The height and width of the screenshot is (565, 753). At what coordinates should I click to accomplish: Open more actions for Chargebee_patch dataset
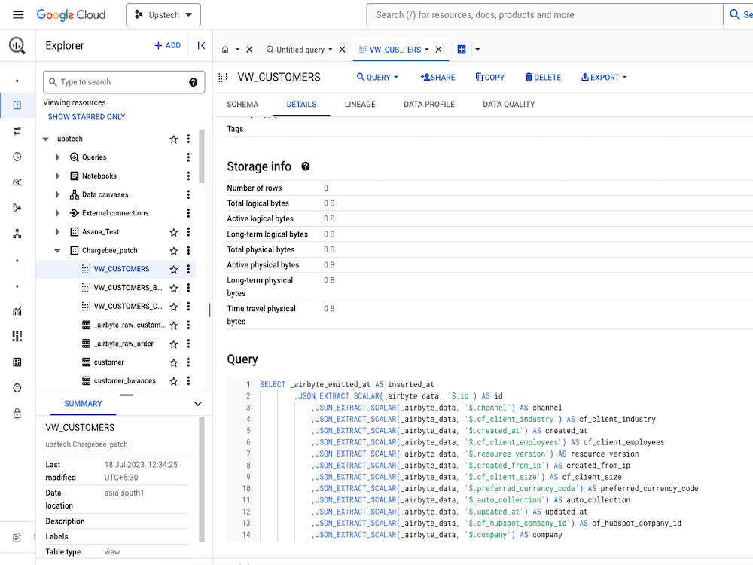(x=188, y=250)
